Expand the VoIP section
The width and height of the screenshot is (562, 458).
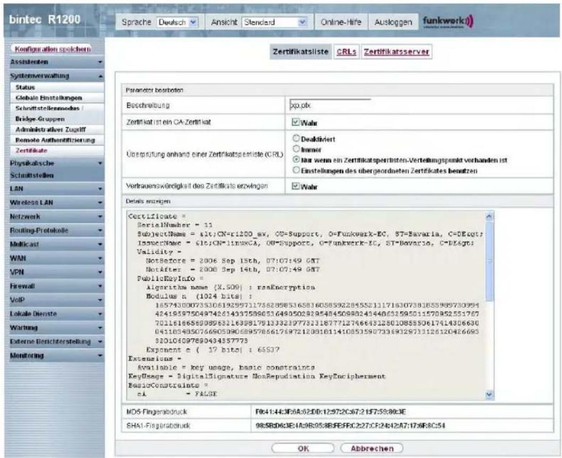coord(55,300)
